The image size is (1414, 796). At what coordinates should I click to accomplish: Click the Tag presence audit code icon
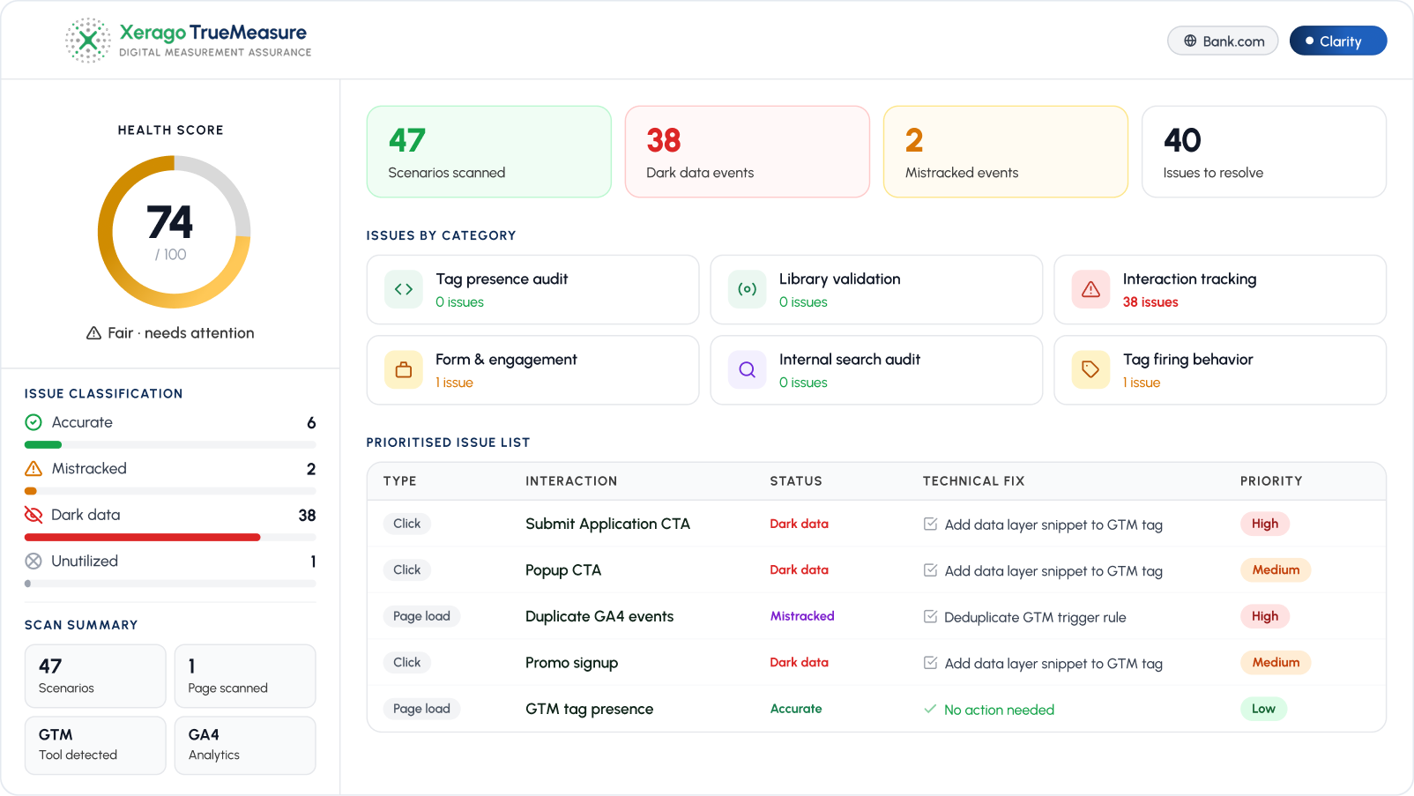pyautogui.click(x=404, y=289)
